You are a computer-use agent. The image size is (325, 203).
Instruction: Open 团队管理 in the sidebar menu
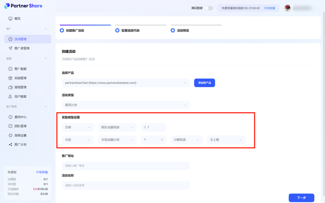20,126
